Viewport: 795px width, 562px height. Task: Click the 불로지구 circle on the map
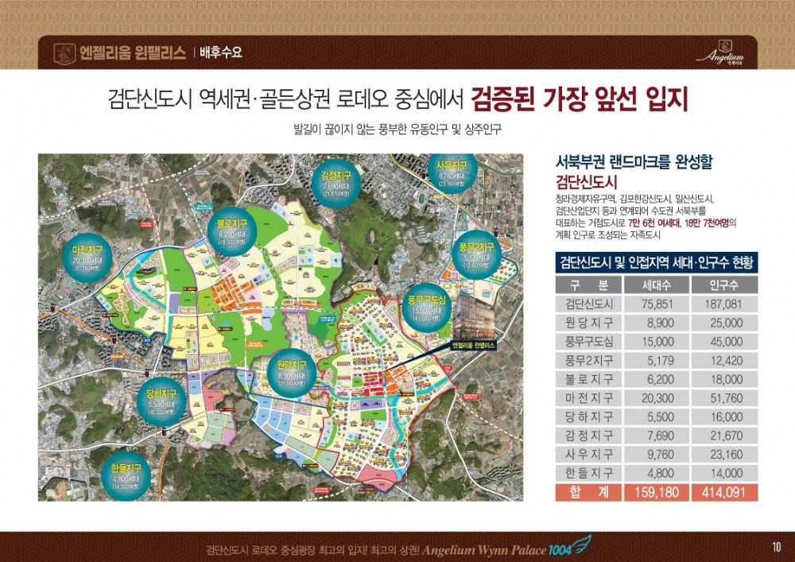pyautogui.click(x=231, y=231)
